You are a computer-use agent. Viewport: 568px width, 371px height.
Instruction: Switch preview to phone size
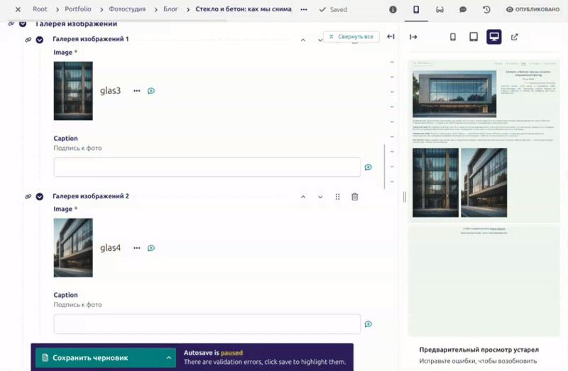pos(452,37)
